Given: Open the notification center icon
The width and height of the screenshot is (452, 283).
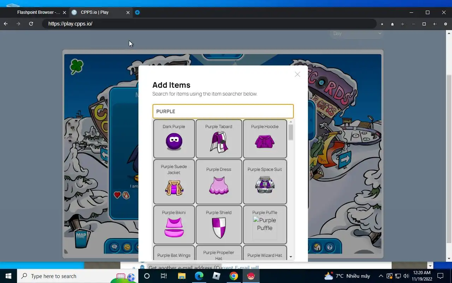Looking at the screenshot, I should point(440,276).
